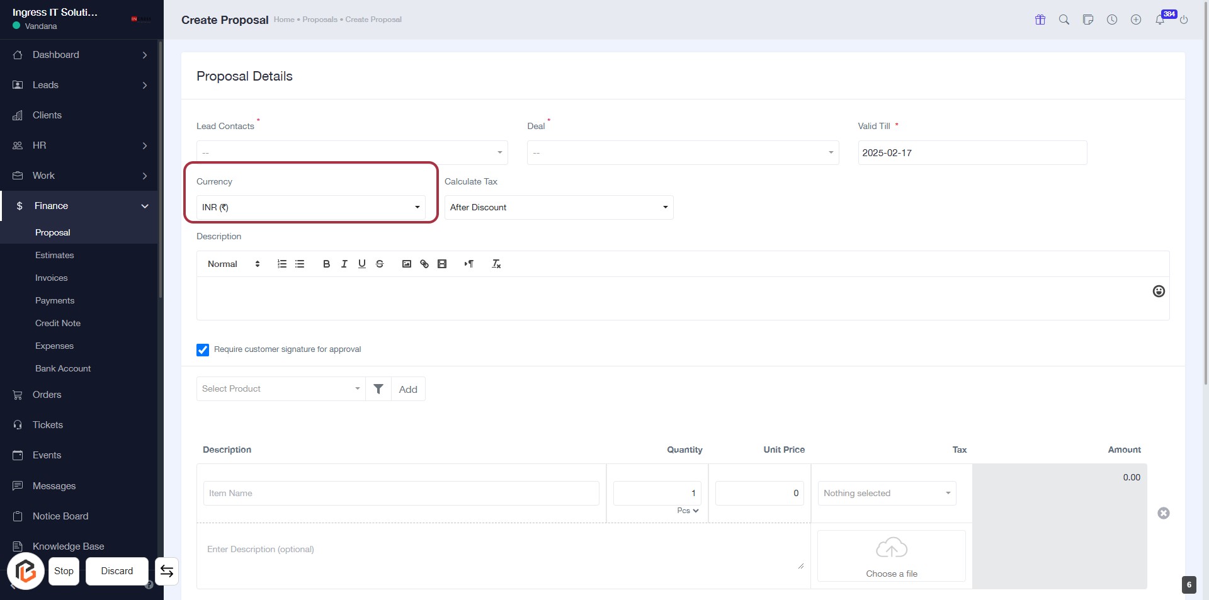Toggle strikethrough formatting in editor
1209x600 pixels.
380,264
